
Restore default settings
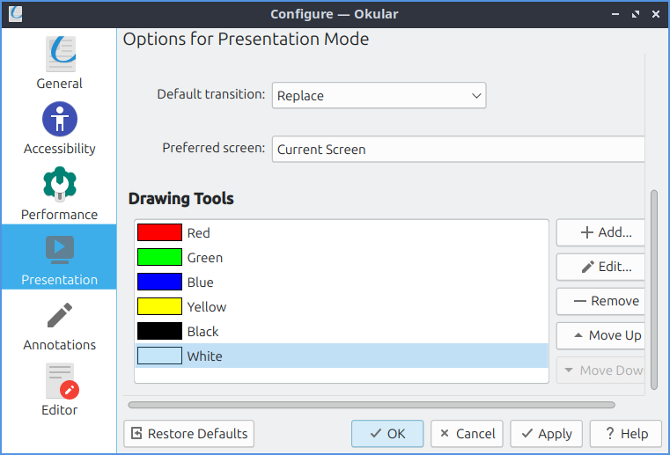(189, 433)
